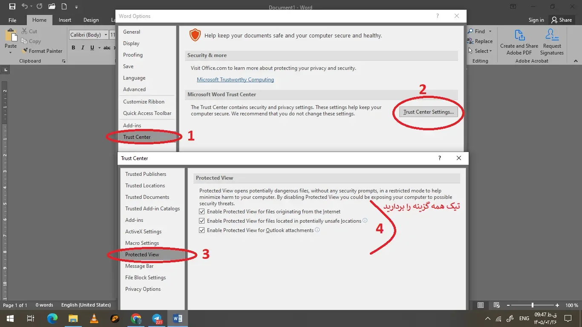Click Replace in Editing group
The width and height of the screenshot is (582, 327).
pos(480,41)
